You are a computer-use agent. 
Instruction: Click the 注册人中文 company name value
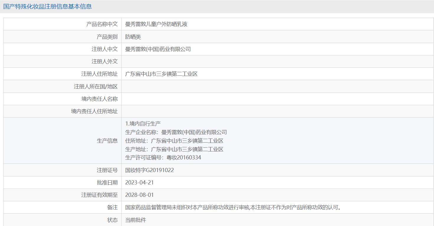coord(158,49)
